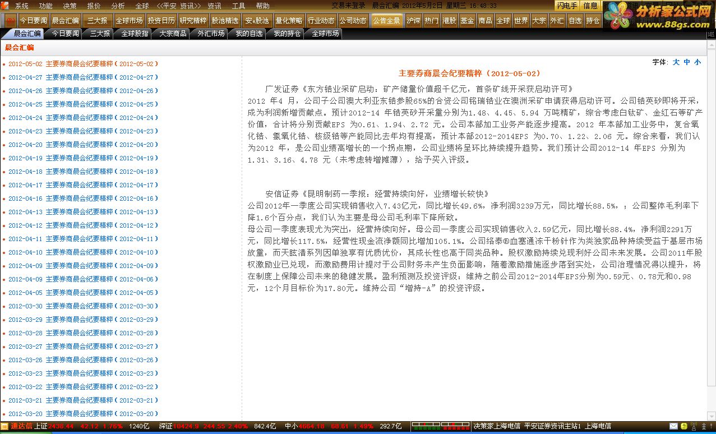Screen dimensions: 716x434
Task: Select 股池精选 in the toolbar
Action: tap(225, 21)
